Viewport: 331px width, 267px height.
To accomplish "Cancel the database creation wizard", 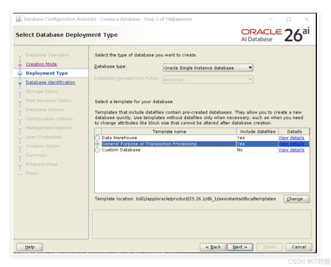I will pos(299,247).
